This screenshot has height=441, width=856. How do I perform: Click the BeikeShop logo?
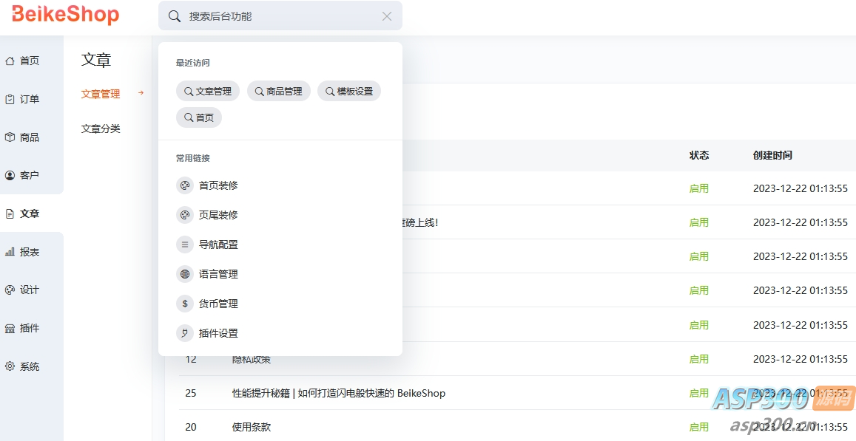coord(66,15)
